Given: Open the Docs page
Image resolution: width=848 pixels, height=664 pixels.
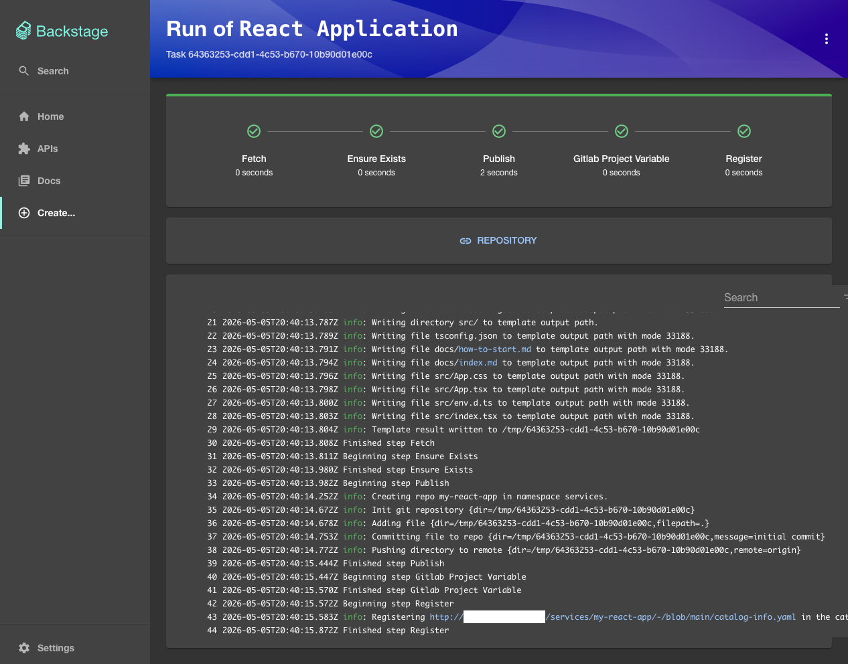Looking at the screenshot, I should coord(75,181).
